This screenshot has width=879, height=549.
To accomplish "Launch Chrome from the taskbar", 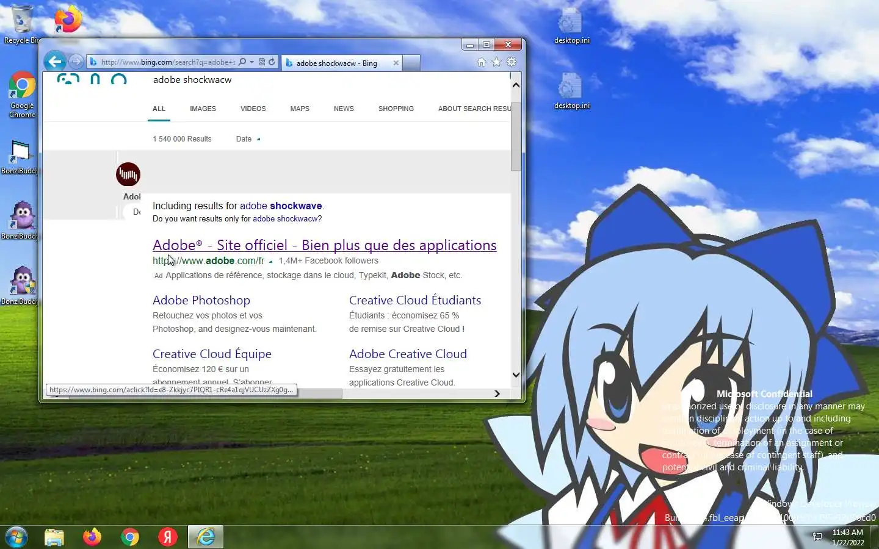I will [130, 537].
